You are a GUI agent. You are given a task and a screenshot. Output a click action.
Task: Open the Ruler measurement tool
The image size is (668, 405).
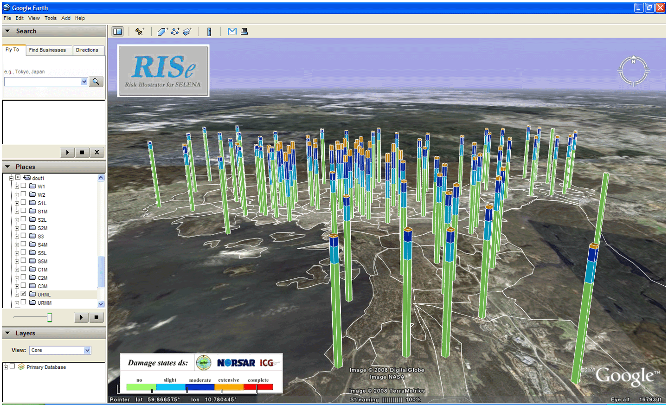coord(209,32)
